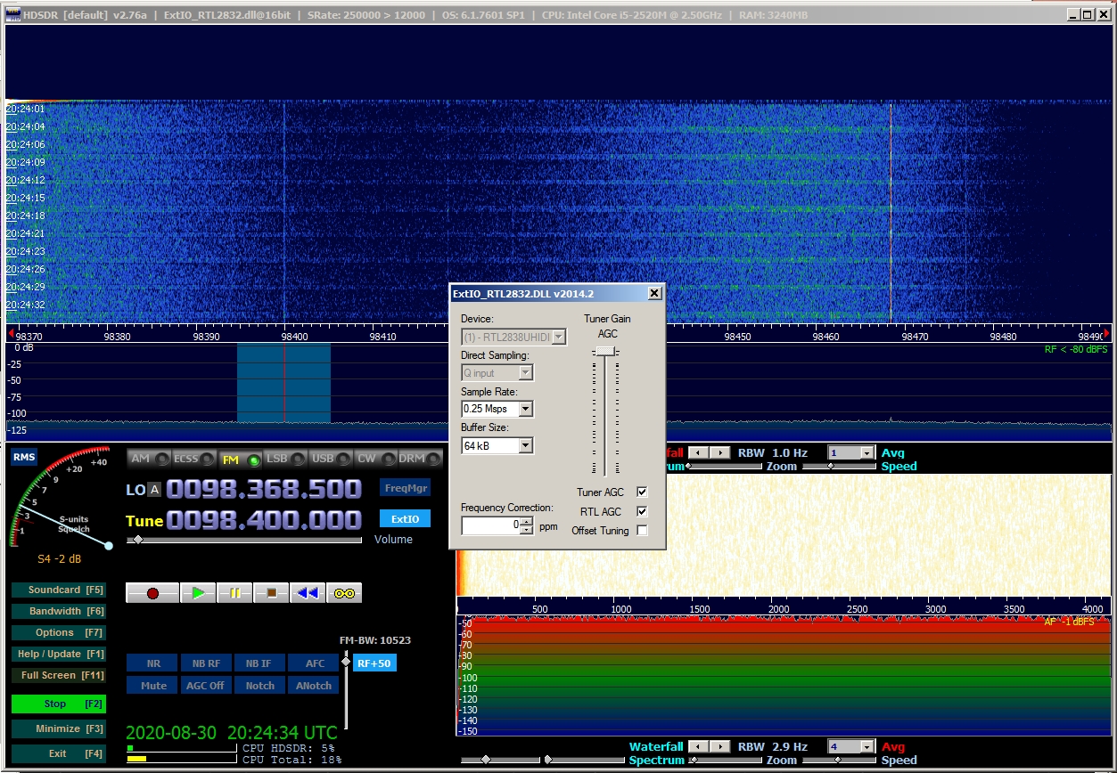The image size is (1117, 773).
Task: Open Options [F7] menu
Action: pos(59,632)
